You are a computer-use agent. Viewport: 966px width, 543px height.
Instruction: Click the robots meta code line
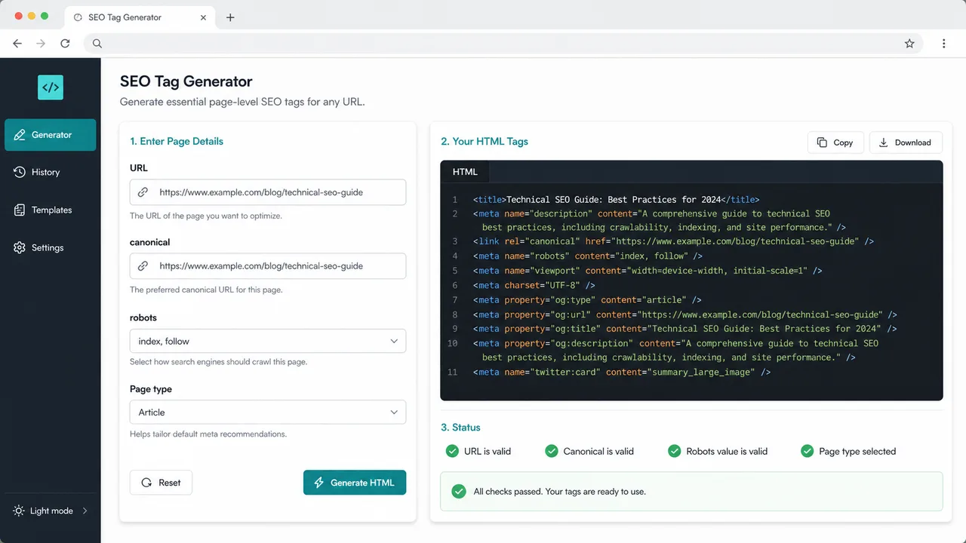coord(588,256)
